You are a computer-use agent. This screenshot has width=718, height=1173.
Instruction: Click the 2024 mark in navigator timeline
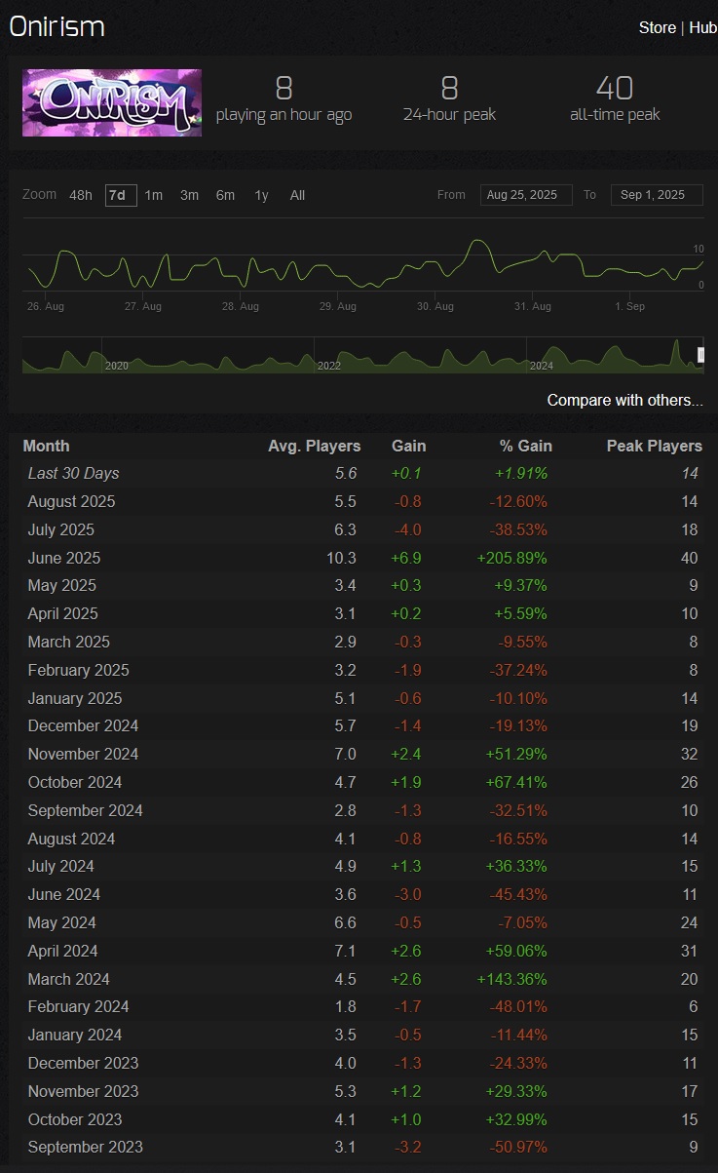point(541,366)
